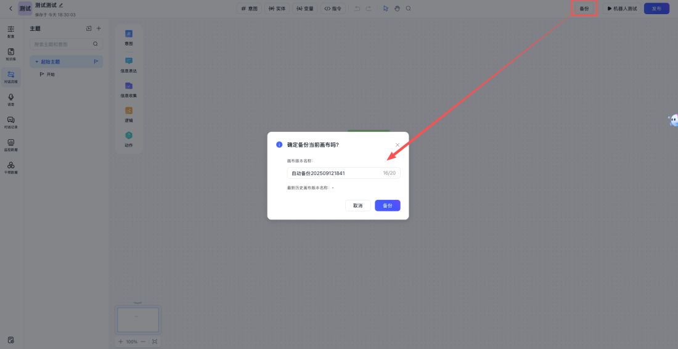Select the 动作 node in palette
The height and width of the screenshot is (349, 678).
[129, 139]
